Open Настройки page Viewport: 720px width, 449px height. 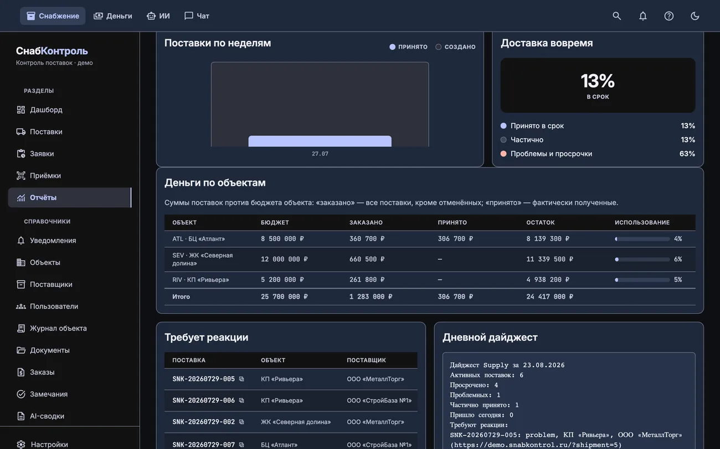click(x=70, y=445)
